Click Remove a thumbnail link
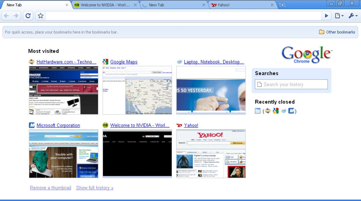The image size is (361, 201). 50,188
